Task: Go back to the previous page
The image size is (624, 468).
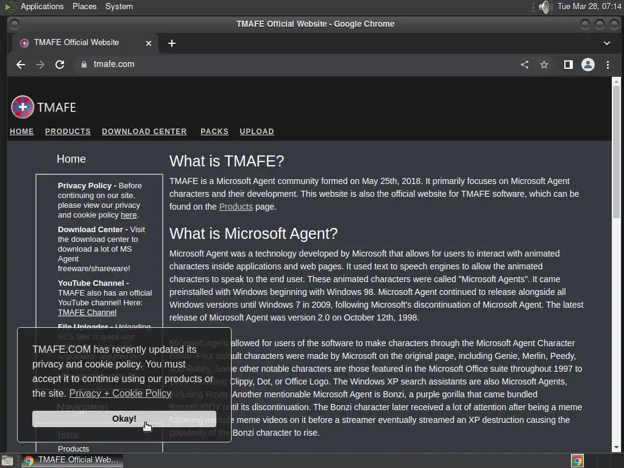Action: (x=21, y=65)
